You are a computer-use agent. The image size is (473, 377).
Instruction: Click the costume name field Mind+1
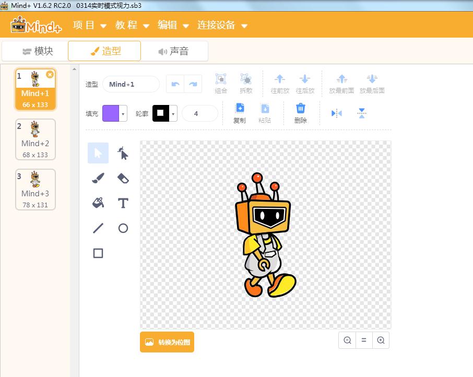131,84
